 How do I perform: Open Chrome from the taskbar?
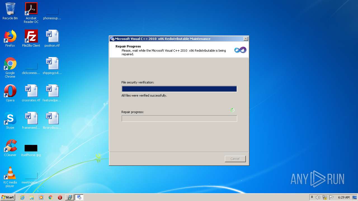pos(51,197)
